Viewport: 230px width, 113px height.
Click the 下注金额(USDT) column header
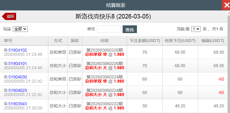(145, 41)
